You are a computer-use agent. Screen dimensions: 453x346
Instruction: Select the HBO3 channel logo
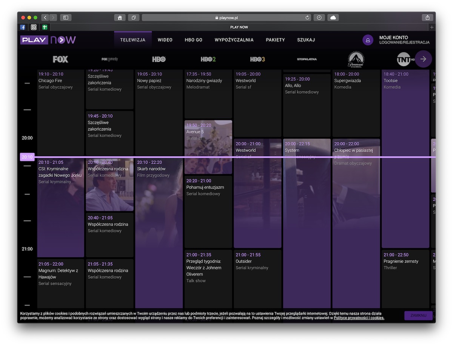tap(257, 59)
